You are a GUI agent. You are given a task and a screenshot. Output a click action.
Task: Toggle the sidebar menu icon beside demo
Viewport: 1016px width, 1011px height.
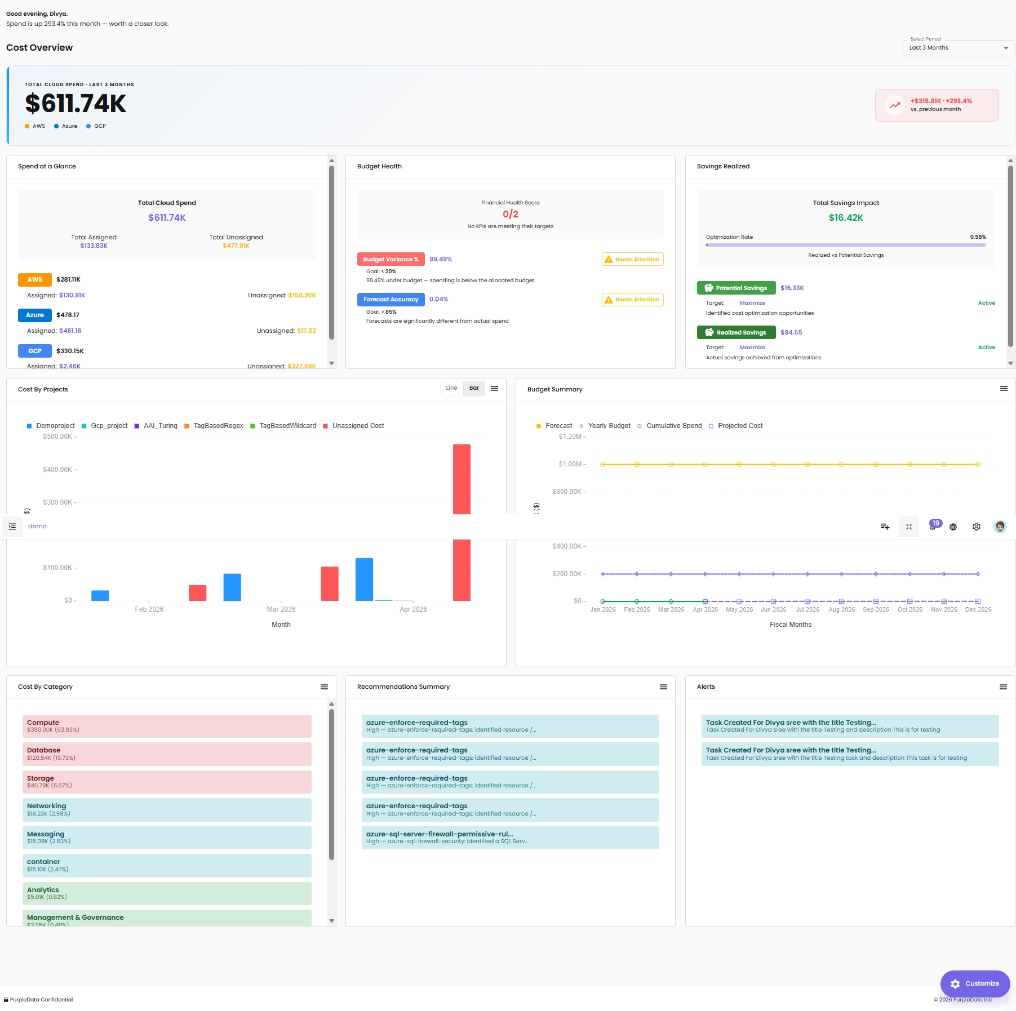[x=12, y=527]
